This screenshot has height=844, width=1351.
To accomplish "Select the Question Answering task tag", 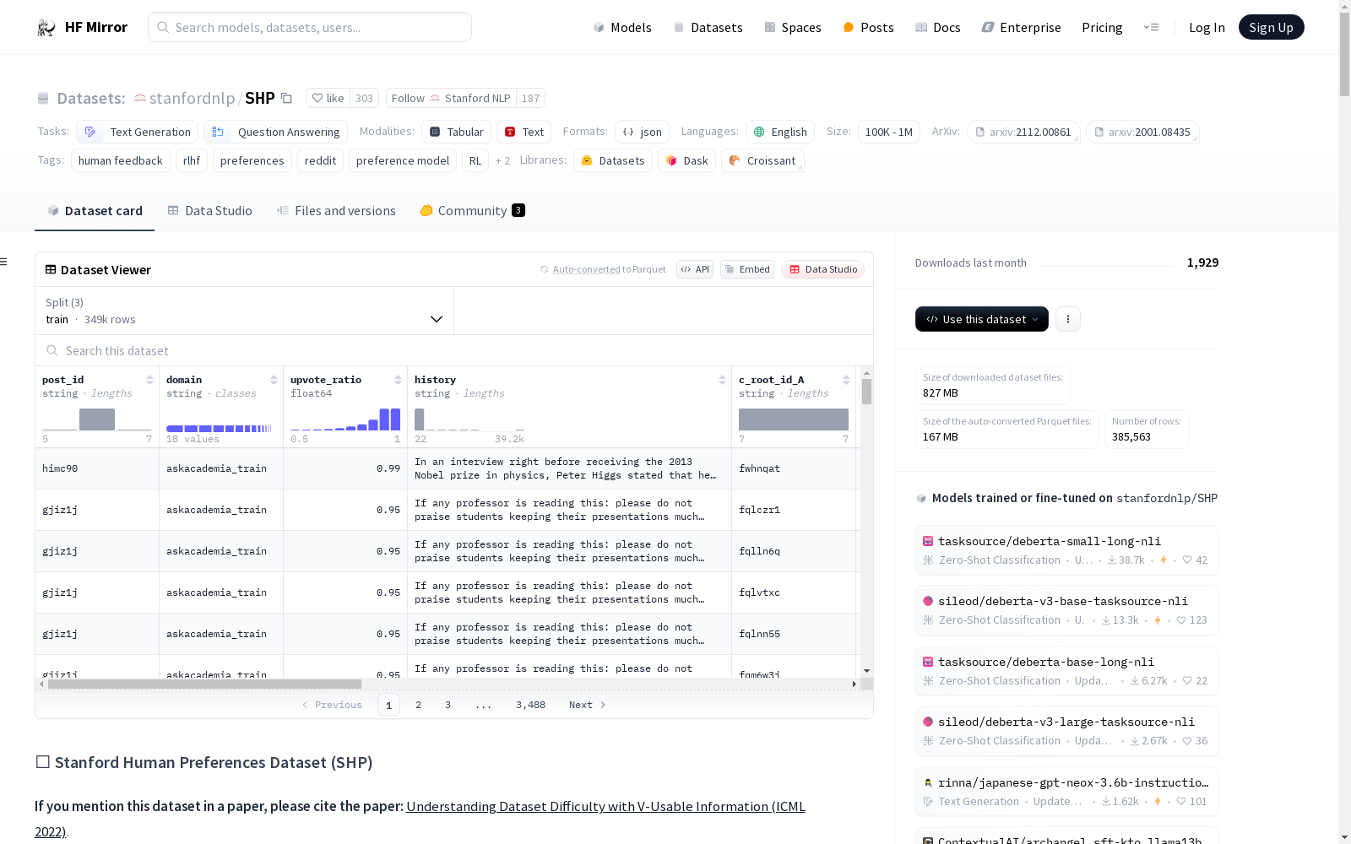I will [276, 132].
